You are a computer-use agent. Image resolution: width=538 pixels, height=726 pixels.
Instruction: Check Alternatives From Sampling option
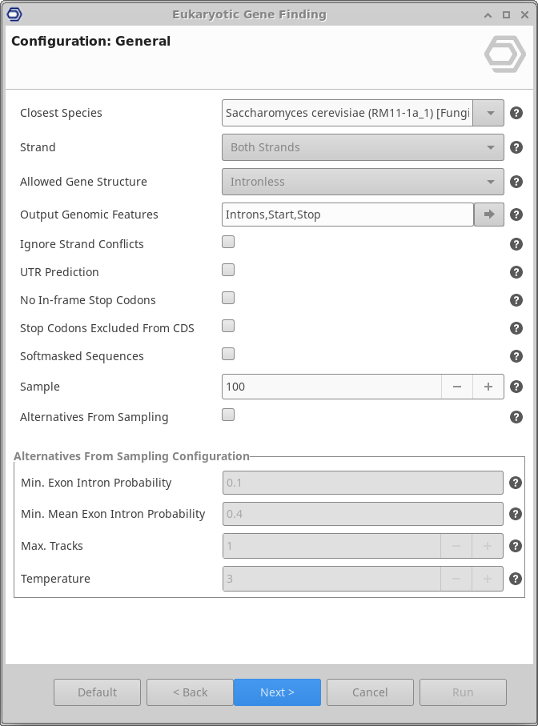pos(228,415)
